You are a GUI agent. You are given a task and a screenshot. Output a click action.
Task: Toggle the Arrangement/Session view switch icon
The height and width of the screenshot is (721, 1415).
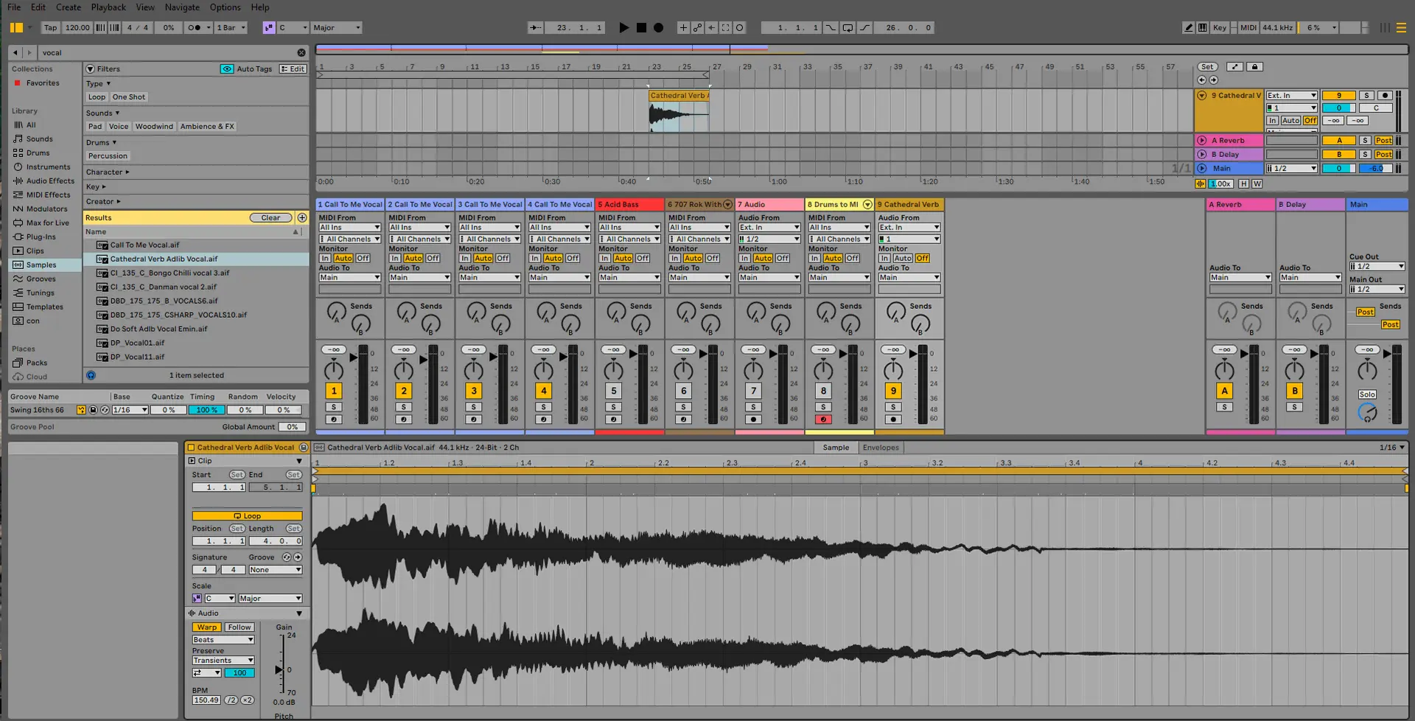click(x=1401, y=27)
